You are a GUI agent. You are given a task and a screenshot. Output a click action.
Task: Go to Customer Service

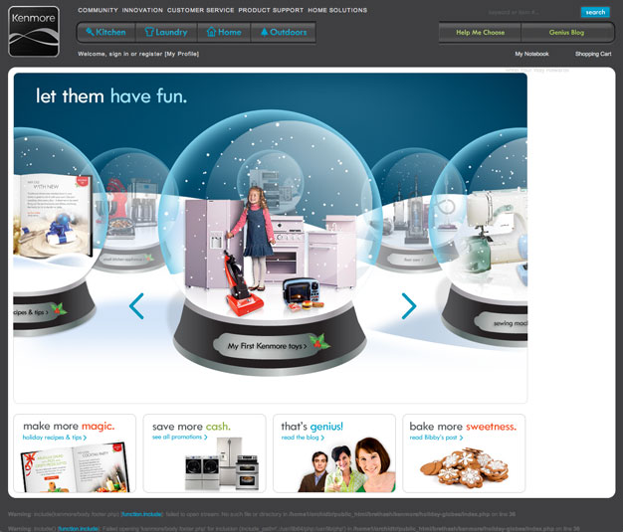(201, 10)
